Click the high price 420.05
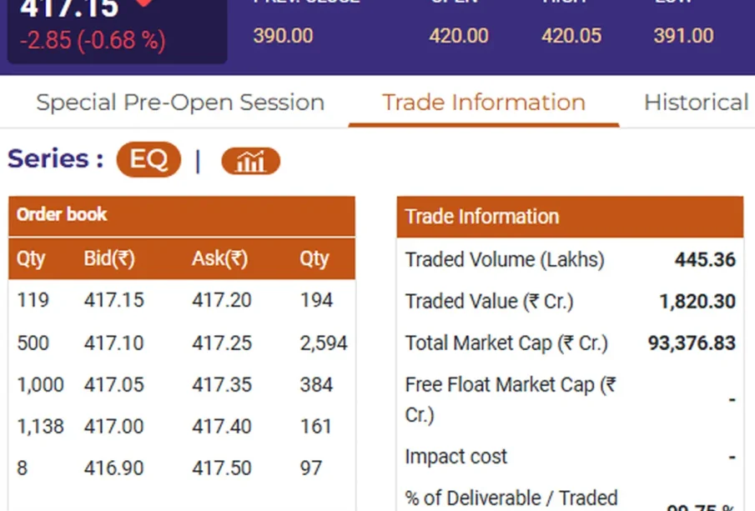 point(571,36)
